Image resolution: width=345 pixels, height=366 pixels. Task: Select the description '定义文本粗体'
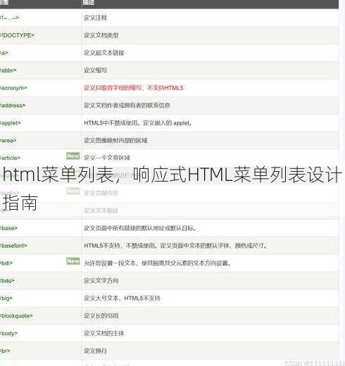101,210
